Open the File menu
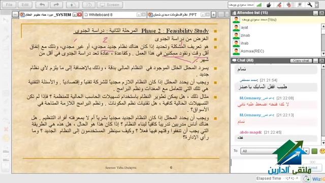Viewport: 325px width, 183px height. 9,5
